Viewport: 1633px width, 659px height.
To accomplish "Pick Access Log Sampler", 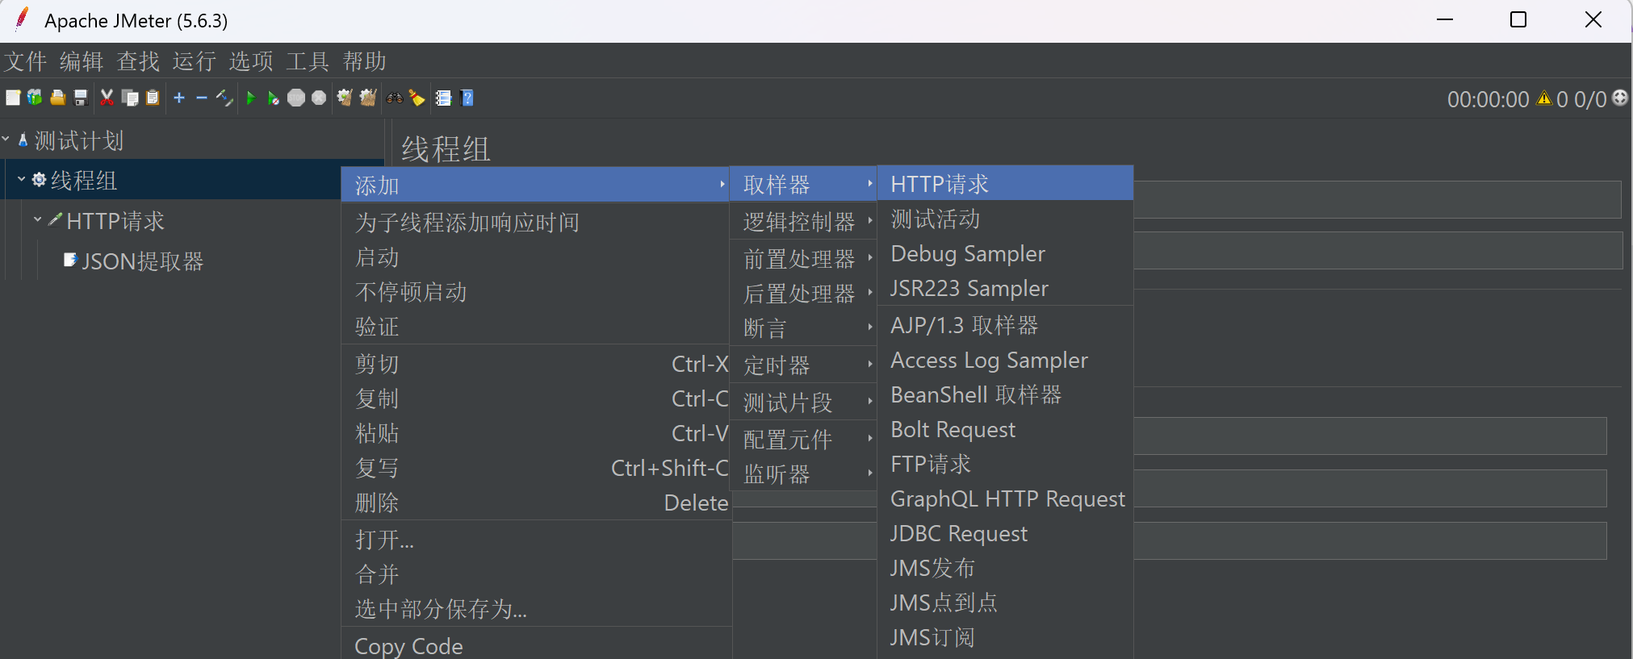I will (x=1005, y=360).
